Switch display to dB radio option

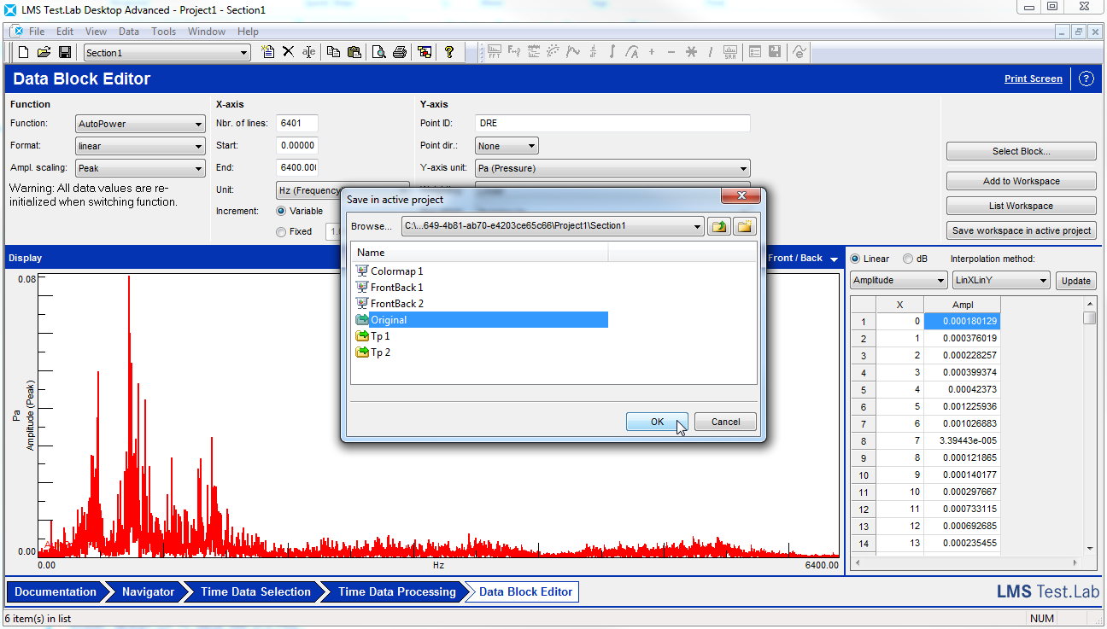(906, 259)
